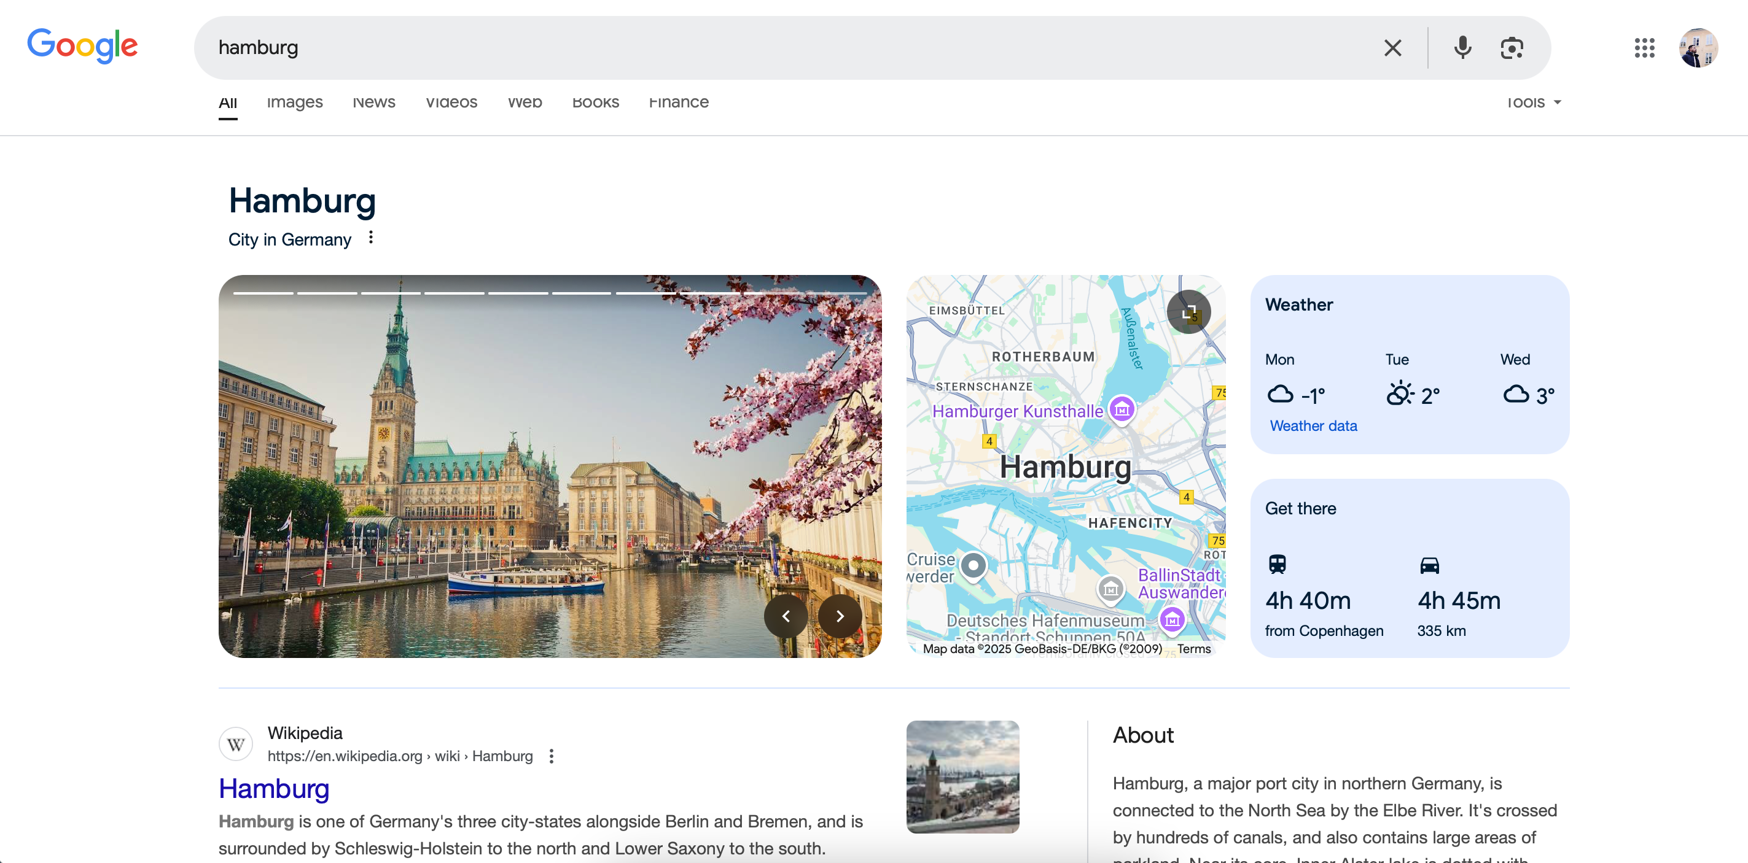Switch to the Images tab
This screenshot has height=863, width=1748.
[294, 103]
